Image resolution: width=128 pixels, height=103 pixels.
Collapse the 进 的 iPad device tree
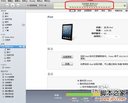coord(1,47)
